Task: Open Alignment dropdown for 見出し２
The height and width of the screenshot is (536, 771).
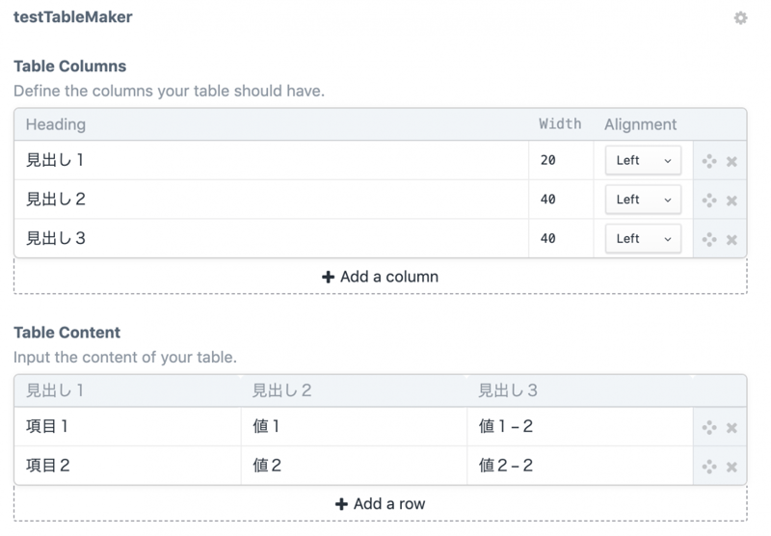Action: [643, 200]
